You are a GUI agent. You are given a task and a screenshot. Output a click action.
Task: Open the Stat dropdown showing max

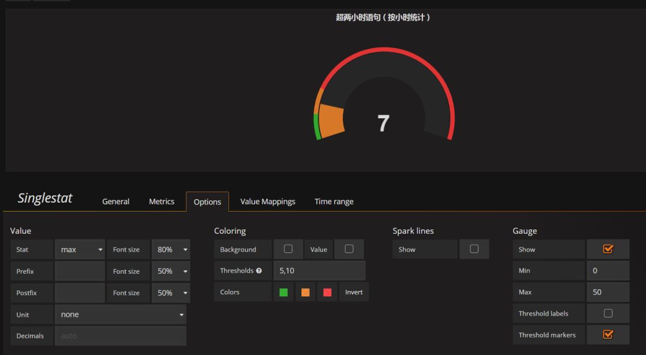pyautogui.click(x=80, y=250)
